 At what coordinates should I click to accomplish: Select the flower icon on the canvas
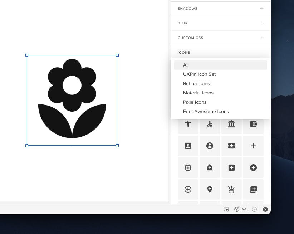pyautogui.click(x=72, y=100)
